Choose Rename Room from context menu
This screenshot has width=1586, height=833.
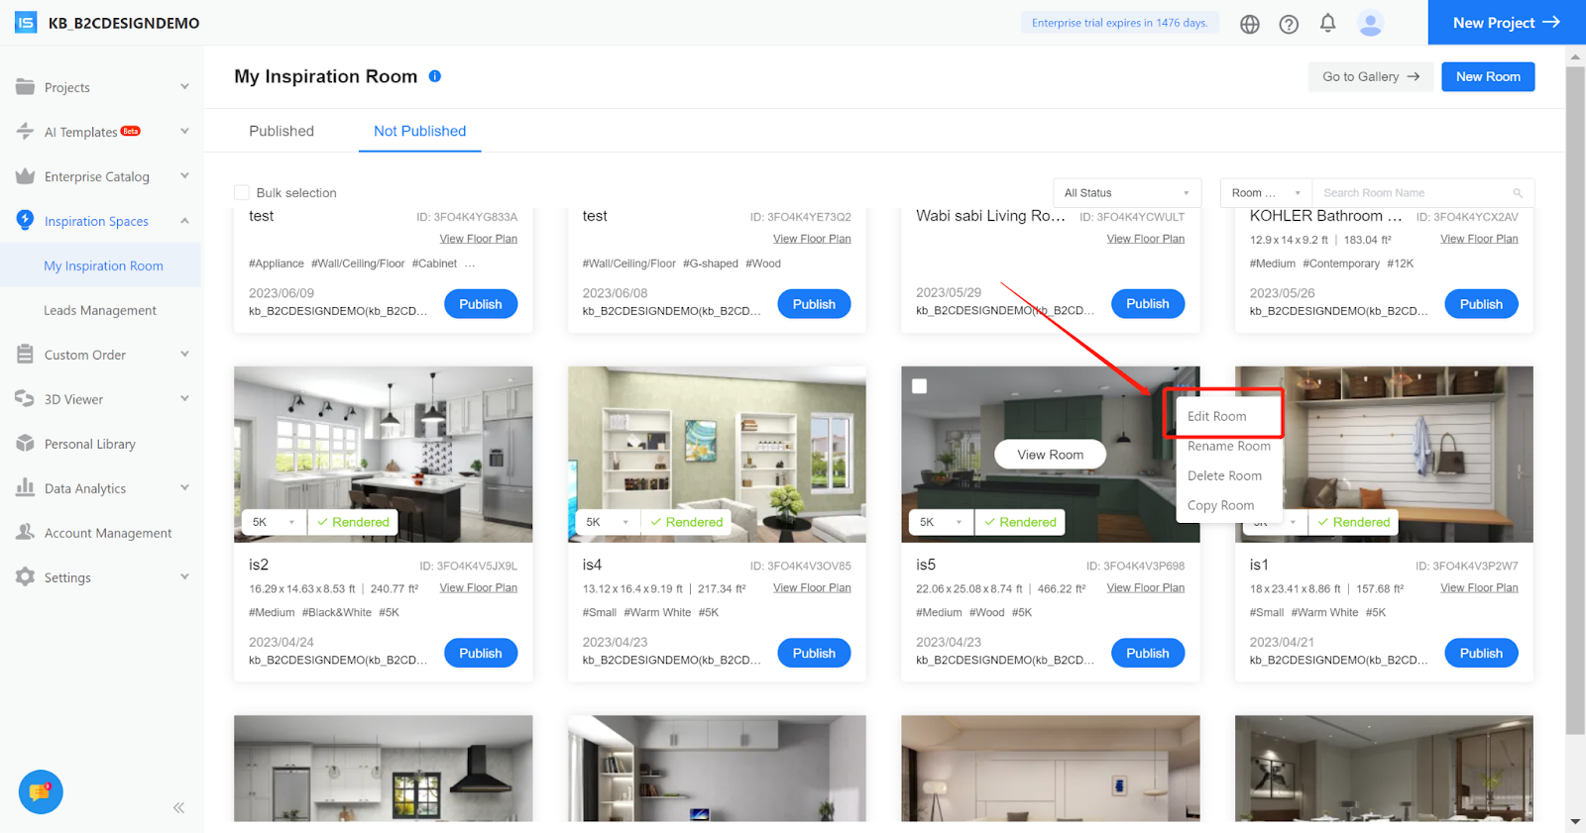(x=1229, y=446)
